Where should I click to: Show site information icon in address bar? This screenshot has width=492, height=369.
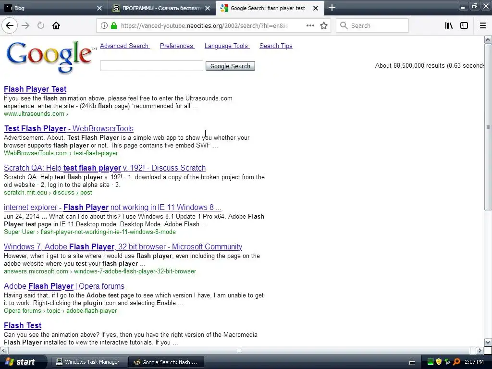click(x=104, y=25)
